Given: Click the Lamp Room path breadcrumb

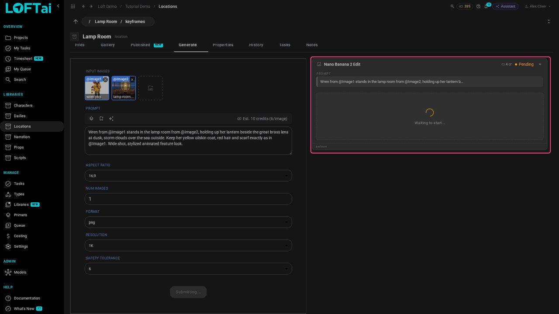Looking at the screenshot, I should (x=106, y=21).
